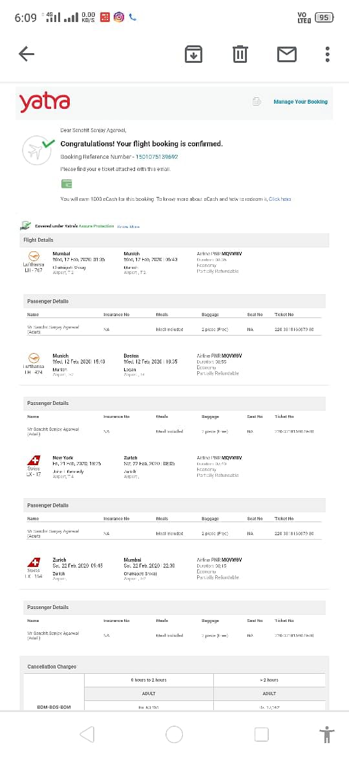
Task: Click the Yatra logo
Action: pyautogui.click(x=45, y=102)
